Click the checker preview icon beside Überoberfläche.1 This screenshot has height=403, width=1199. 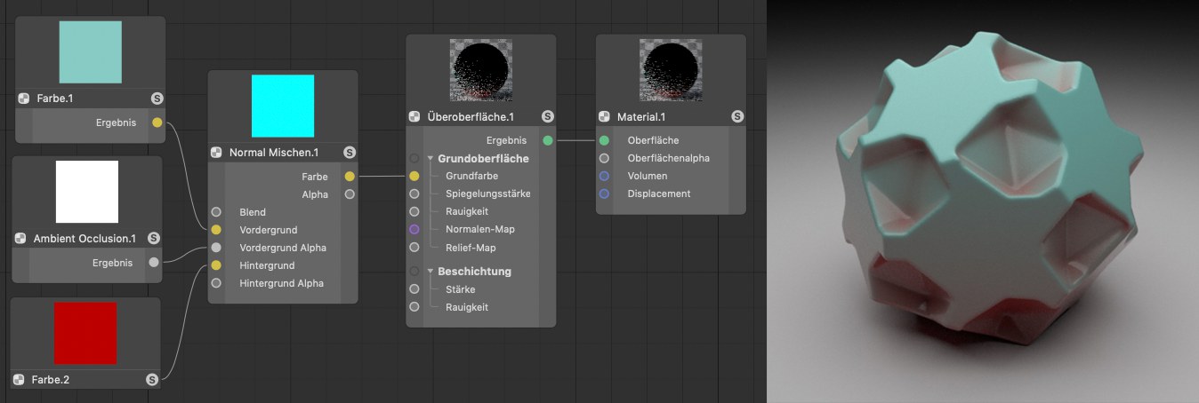[x=414, y=116]
